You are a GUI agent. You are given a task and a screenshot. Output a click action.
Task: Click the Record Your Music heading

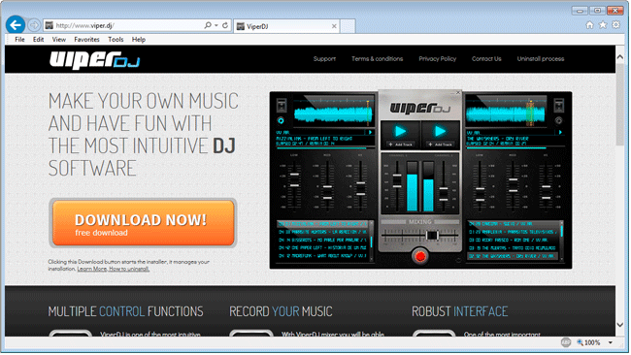coord(281,311)
